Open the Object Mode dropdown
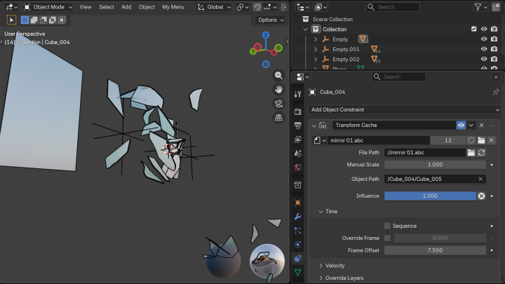505x284 pixels. (x=47, y=6)
